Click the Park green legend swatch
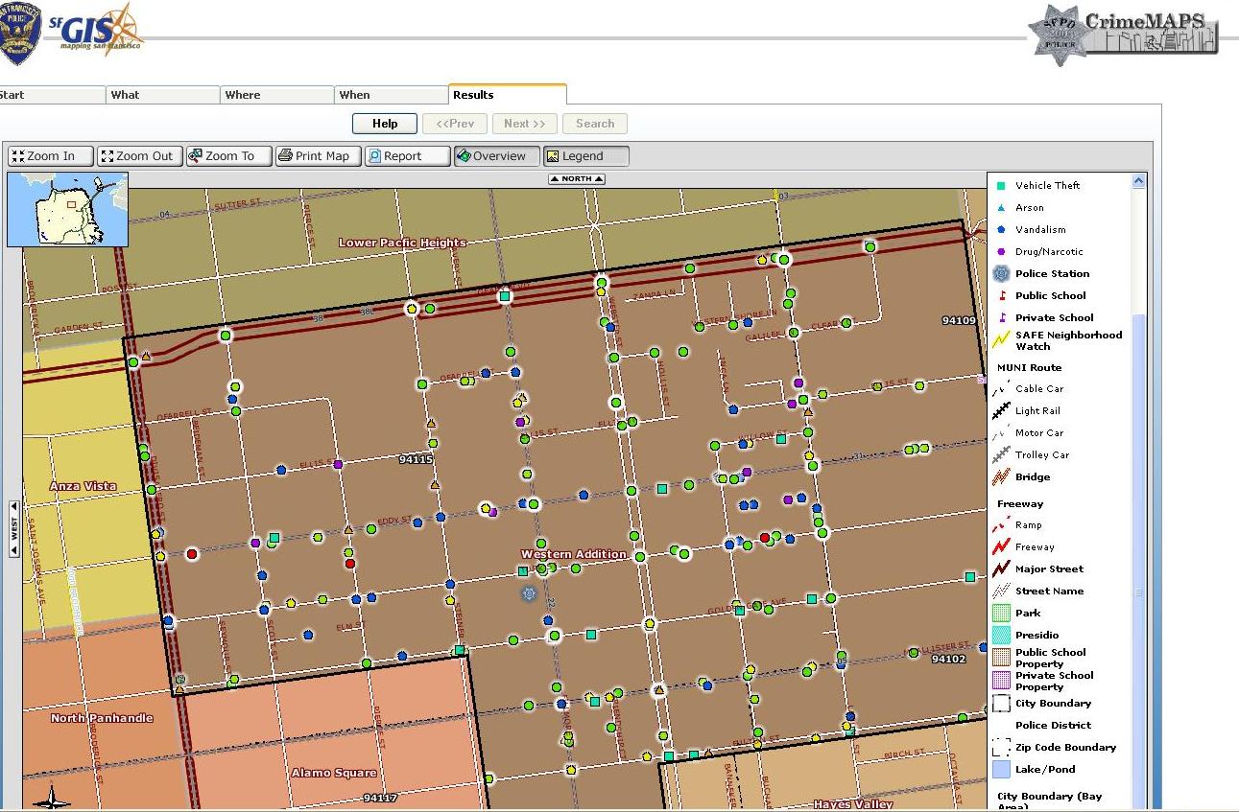Screen dimensions: 1239x812 pyautogui.click(x=1001, y=614)
